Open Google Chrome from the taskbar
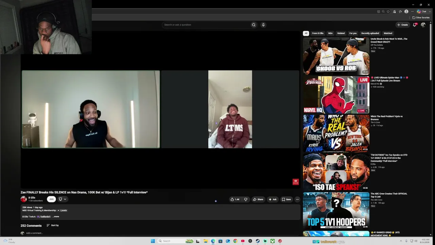 (x=235, y=241)
